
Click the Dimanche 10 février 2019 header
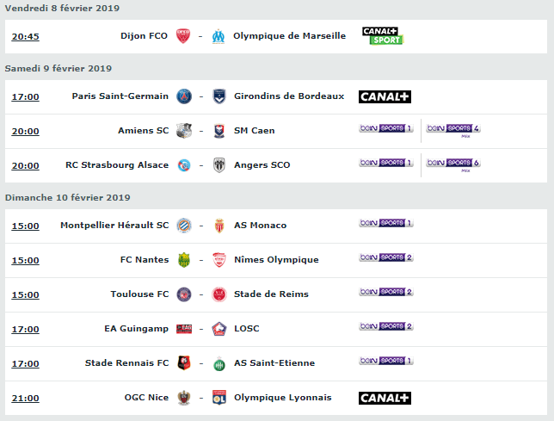pos(67,198)
